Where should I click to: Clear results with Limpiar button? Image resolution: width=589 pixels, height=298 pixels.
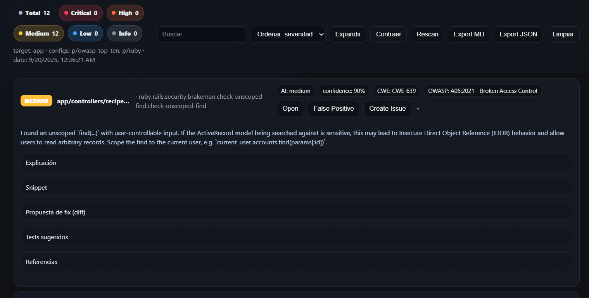pos(563,34)
